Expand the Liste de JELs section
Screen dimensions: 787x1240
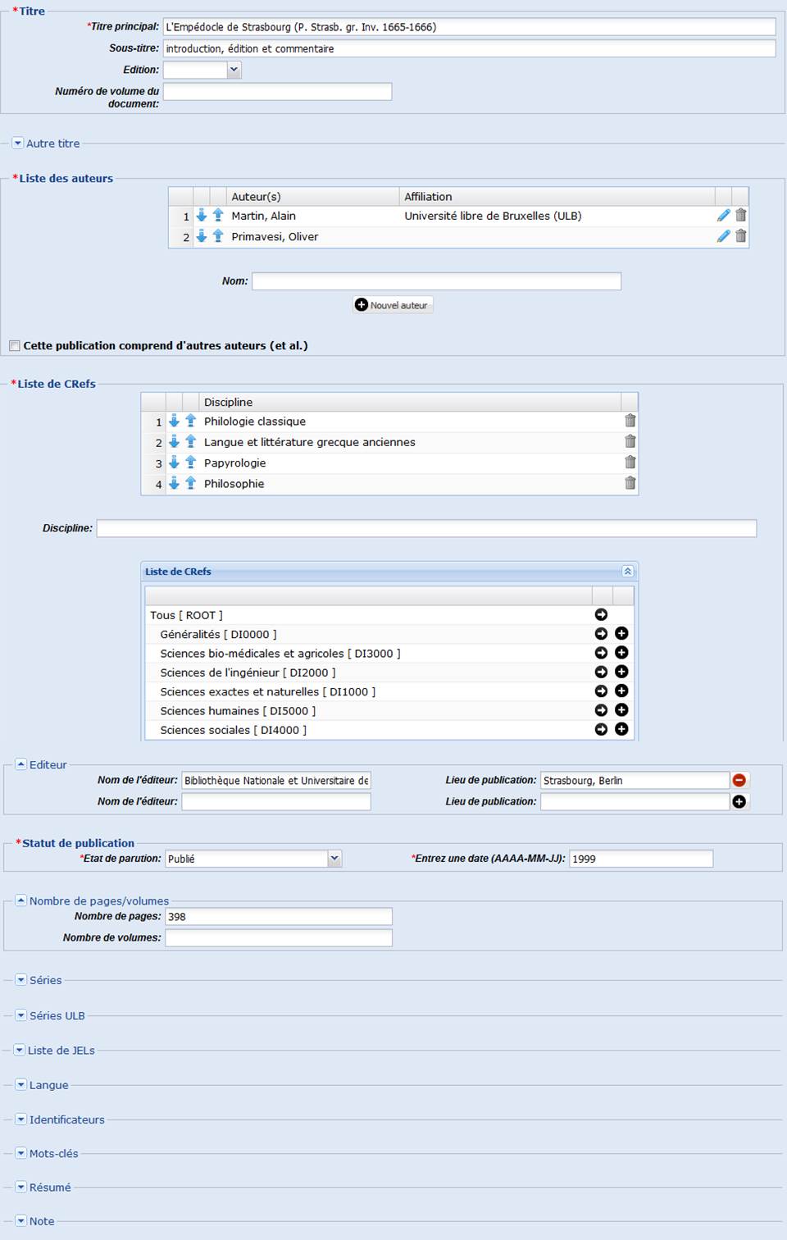click(20, 1050)
